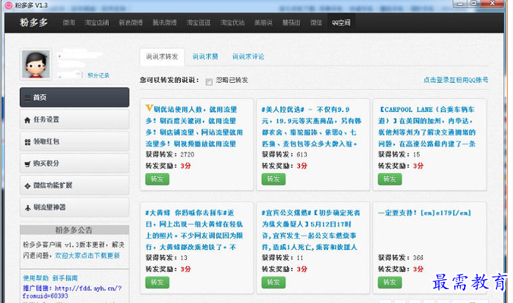
Task: Switch to the 说说求评论 tab
Action: pos(249,56)
